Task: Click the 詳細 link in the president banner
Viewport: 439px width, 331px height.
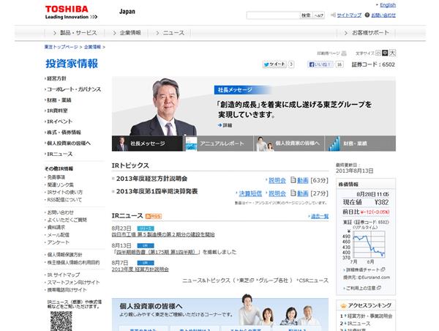Action: coord(225,125)
